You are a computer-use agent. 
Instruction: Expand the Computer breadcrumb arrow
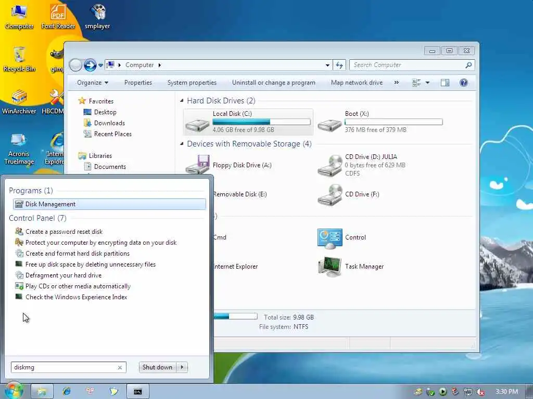click(x=159, y=65)
